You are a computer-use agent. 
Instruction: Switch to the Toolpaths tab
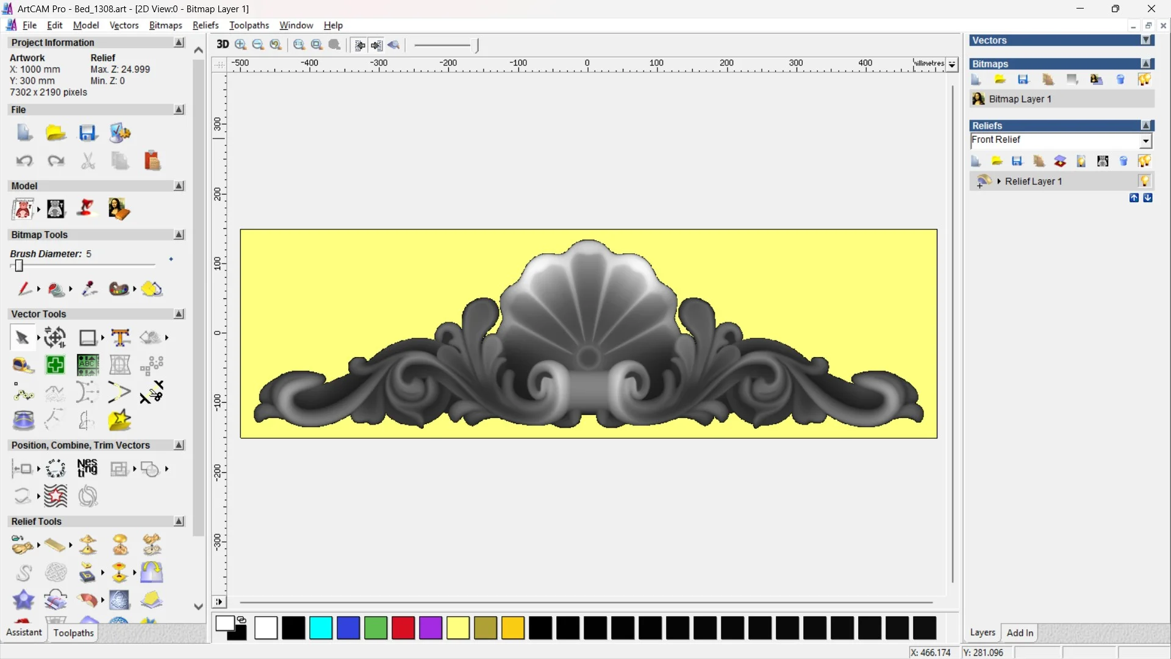coord(73,633)
